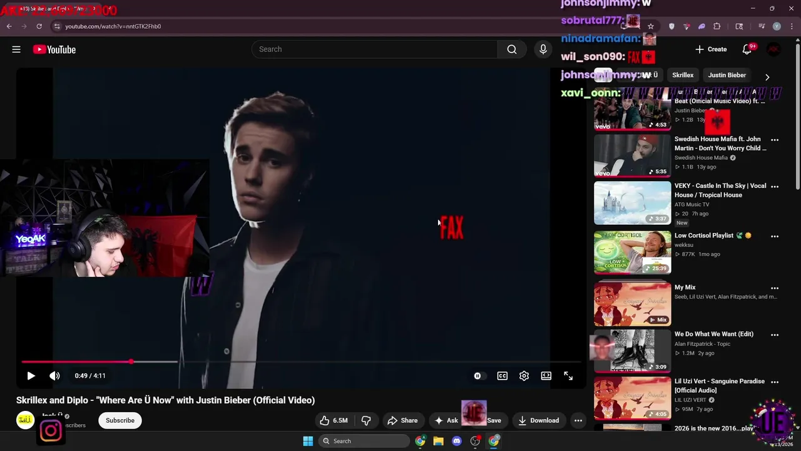Go to the YouTube home logo

pos(54,49)
